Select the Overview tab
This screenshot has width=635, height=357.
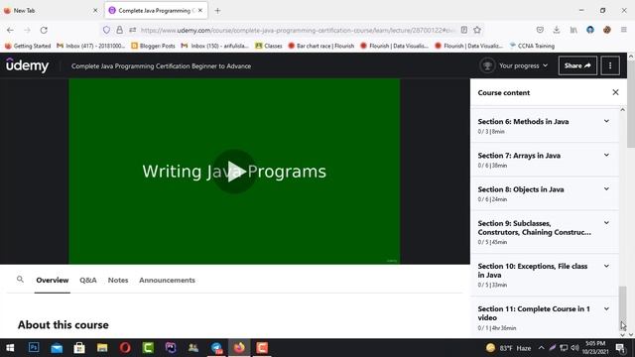point(53,280)
